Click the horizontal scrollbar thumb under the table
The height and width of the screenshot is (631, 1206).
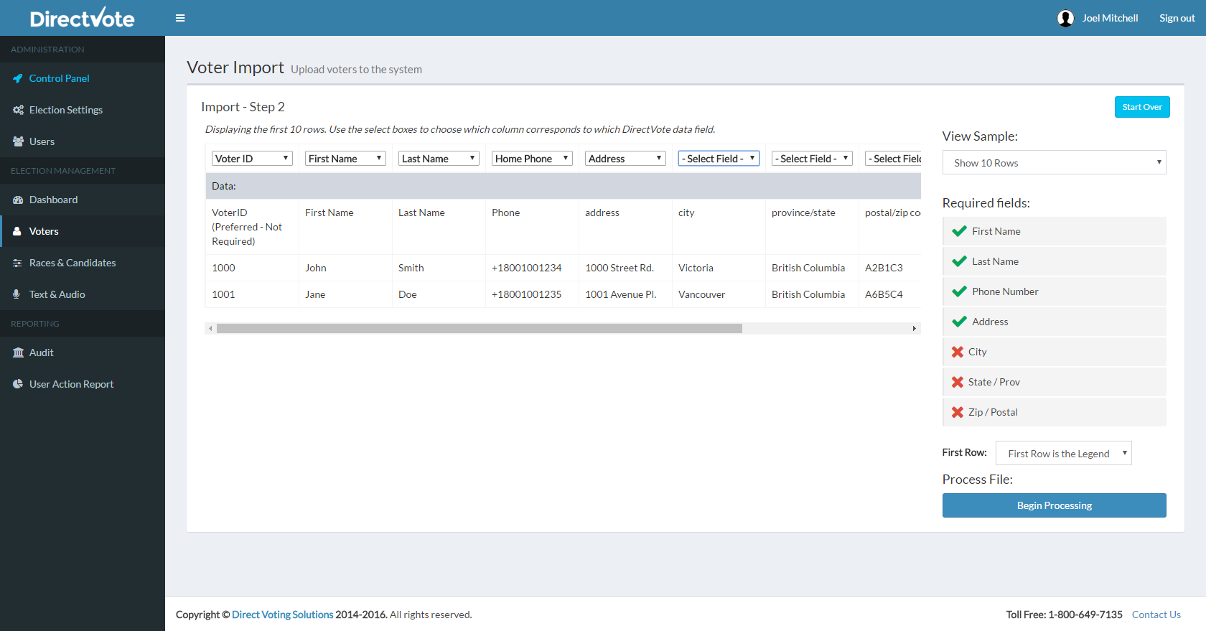480,328
